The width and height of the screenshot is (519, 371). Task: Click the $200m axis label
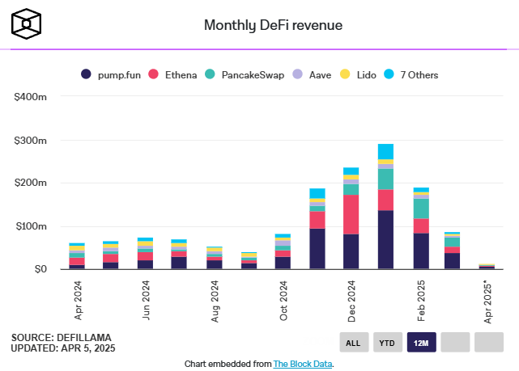coord(31,183)
